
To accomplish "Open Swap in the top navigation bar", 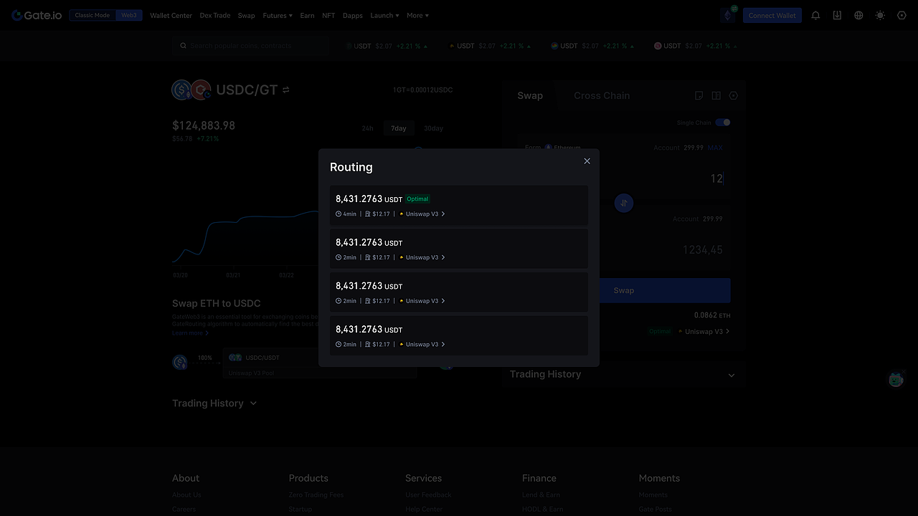I will click(x=247, y=15).
